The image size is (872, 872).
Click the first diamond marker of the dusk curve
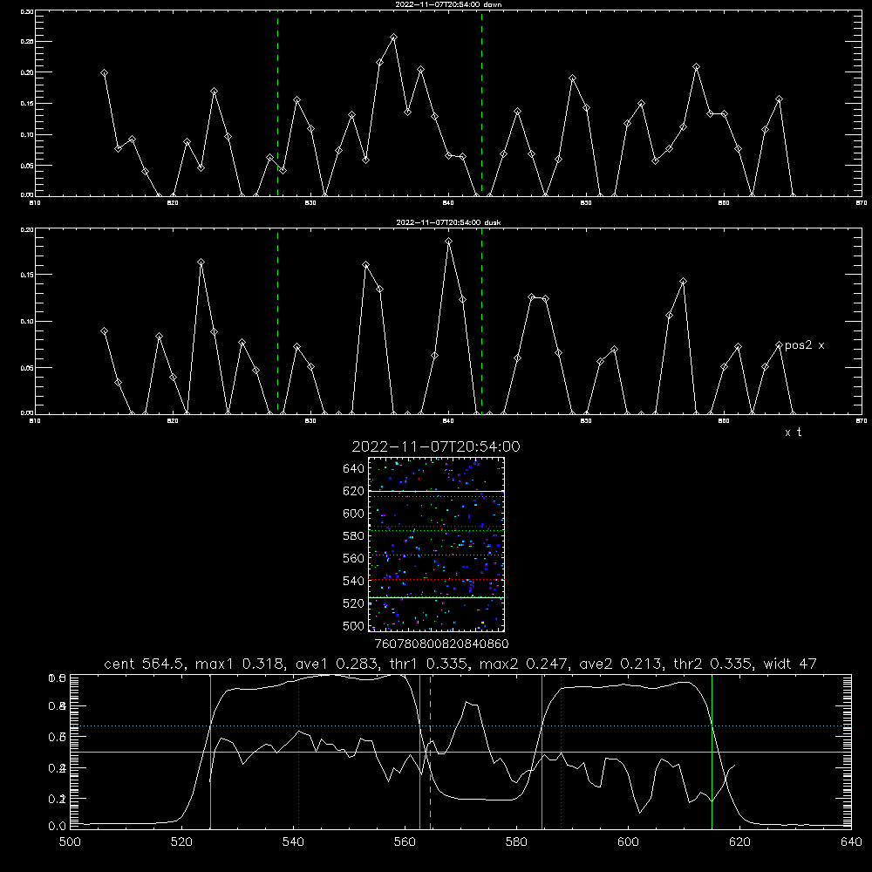(104, 330)
